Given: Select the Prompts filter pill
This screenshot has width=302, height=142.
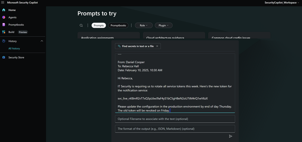Looking at the screenshot, I should point(99,25).
